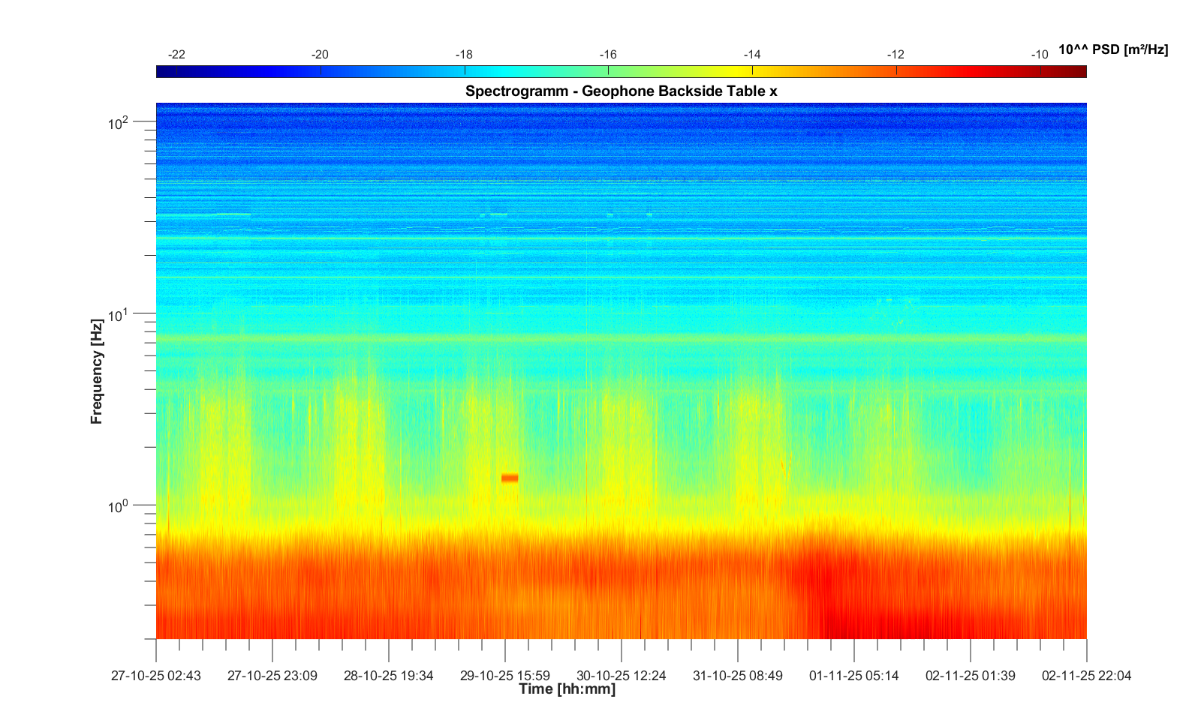This screenshot has height=711, width=1201.
Task: Click the -22 colorbar tick label
Action: 176,55
